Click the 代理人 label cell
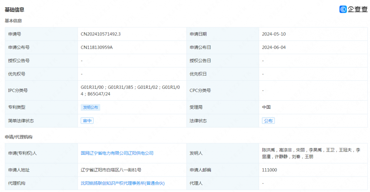Viewport: 370px width, 192px height. click(x=223, y=183)
